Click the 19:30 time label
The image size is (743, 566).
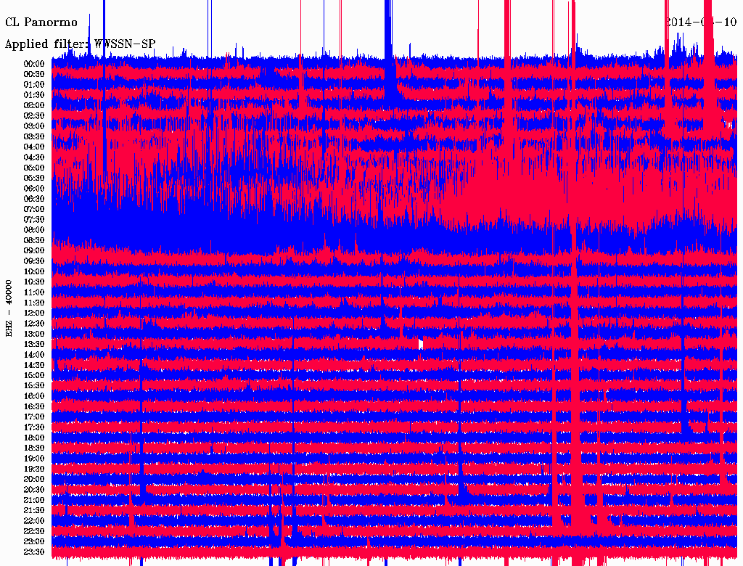click(x=34, y=469)
